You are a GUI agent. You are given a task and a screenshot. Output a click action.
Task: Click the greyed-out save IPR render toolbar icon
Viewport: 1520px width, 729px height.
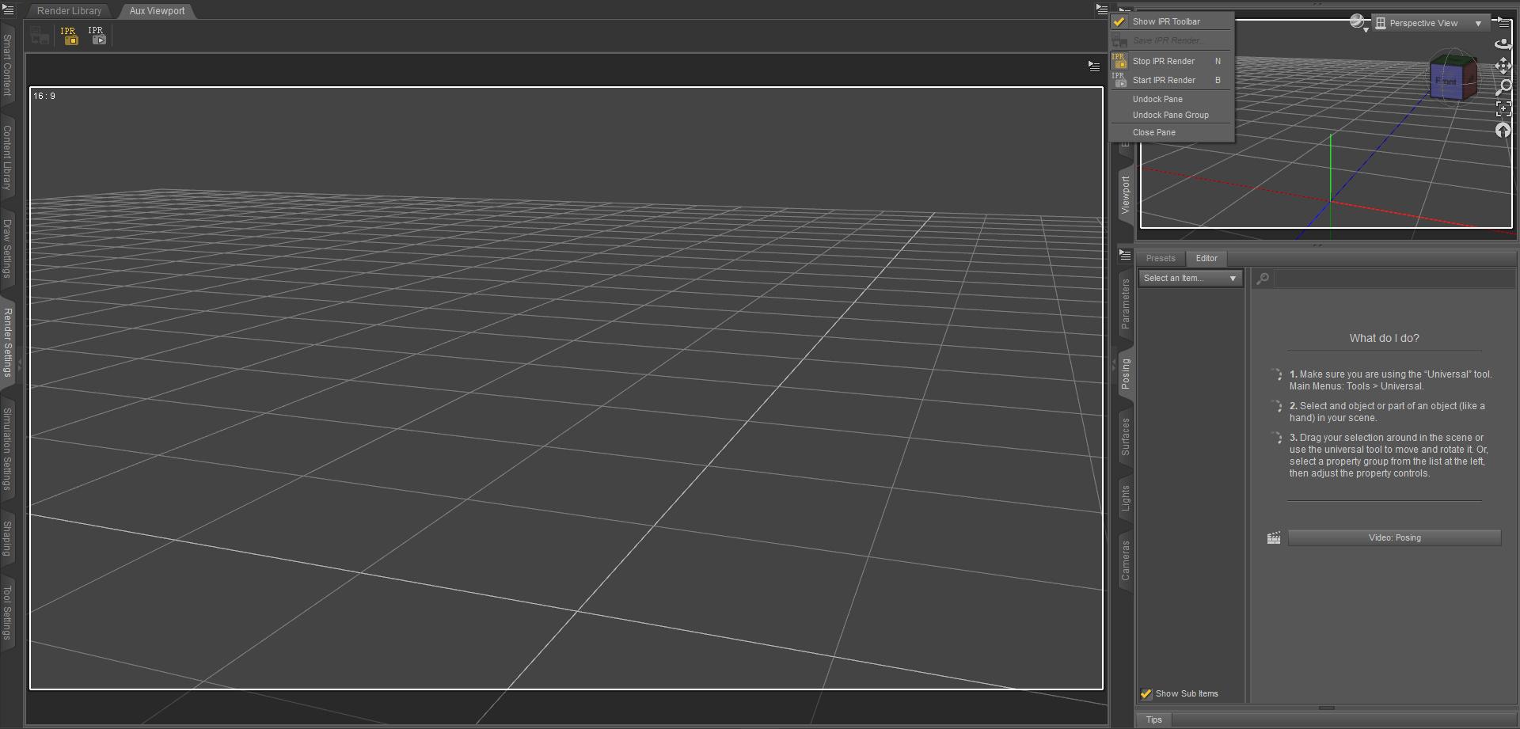click(x=40, y=36)
